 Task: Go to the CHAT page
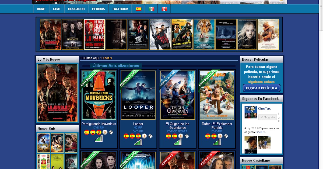57,9
